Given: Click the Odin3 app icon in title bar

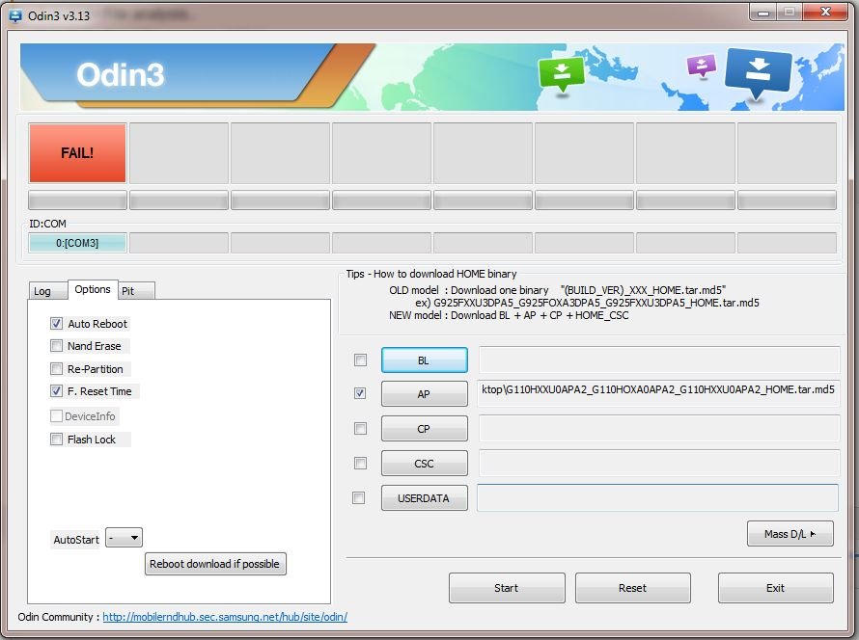Looking at the screenshot, I should click(x=15, y=15).
